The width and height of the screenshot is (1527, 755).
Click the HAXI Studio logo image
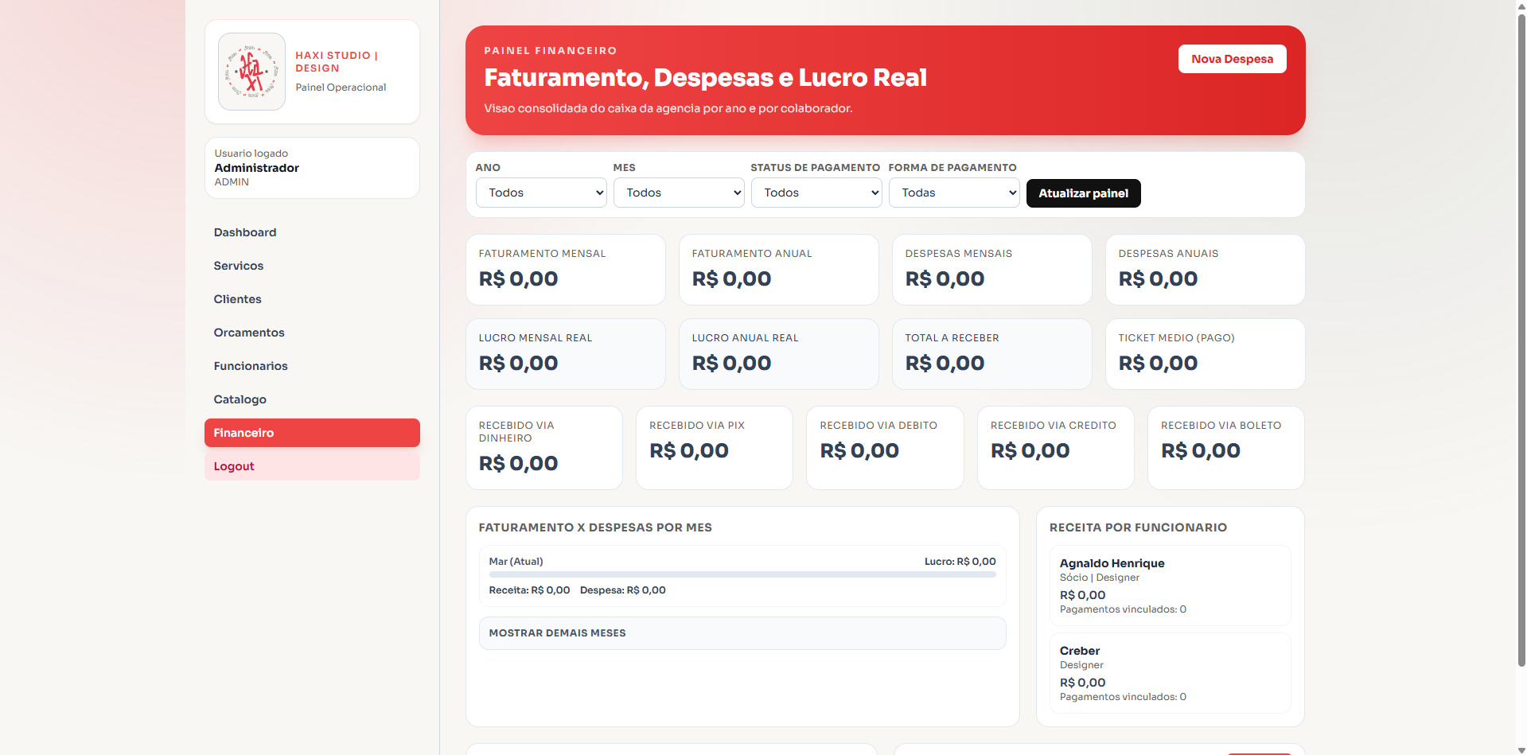pos(251,72)
